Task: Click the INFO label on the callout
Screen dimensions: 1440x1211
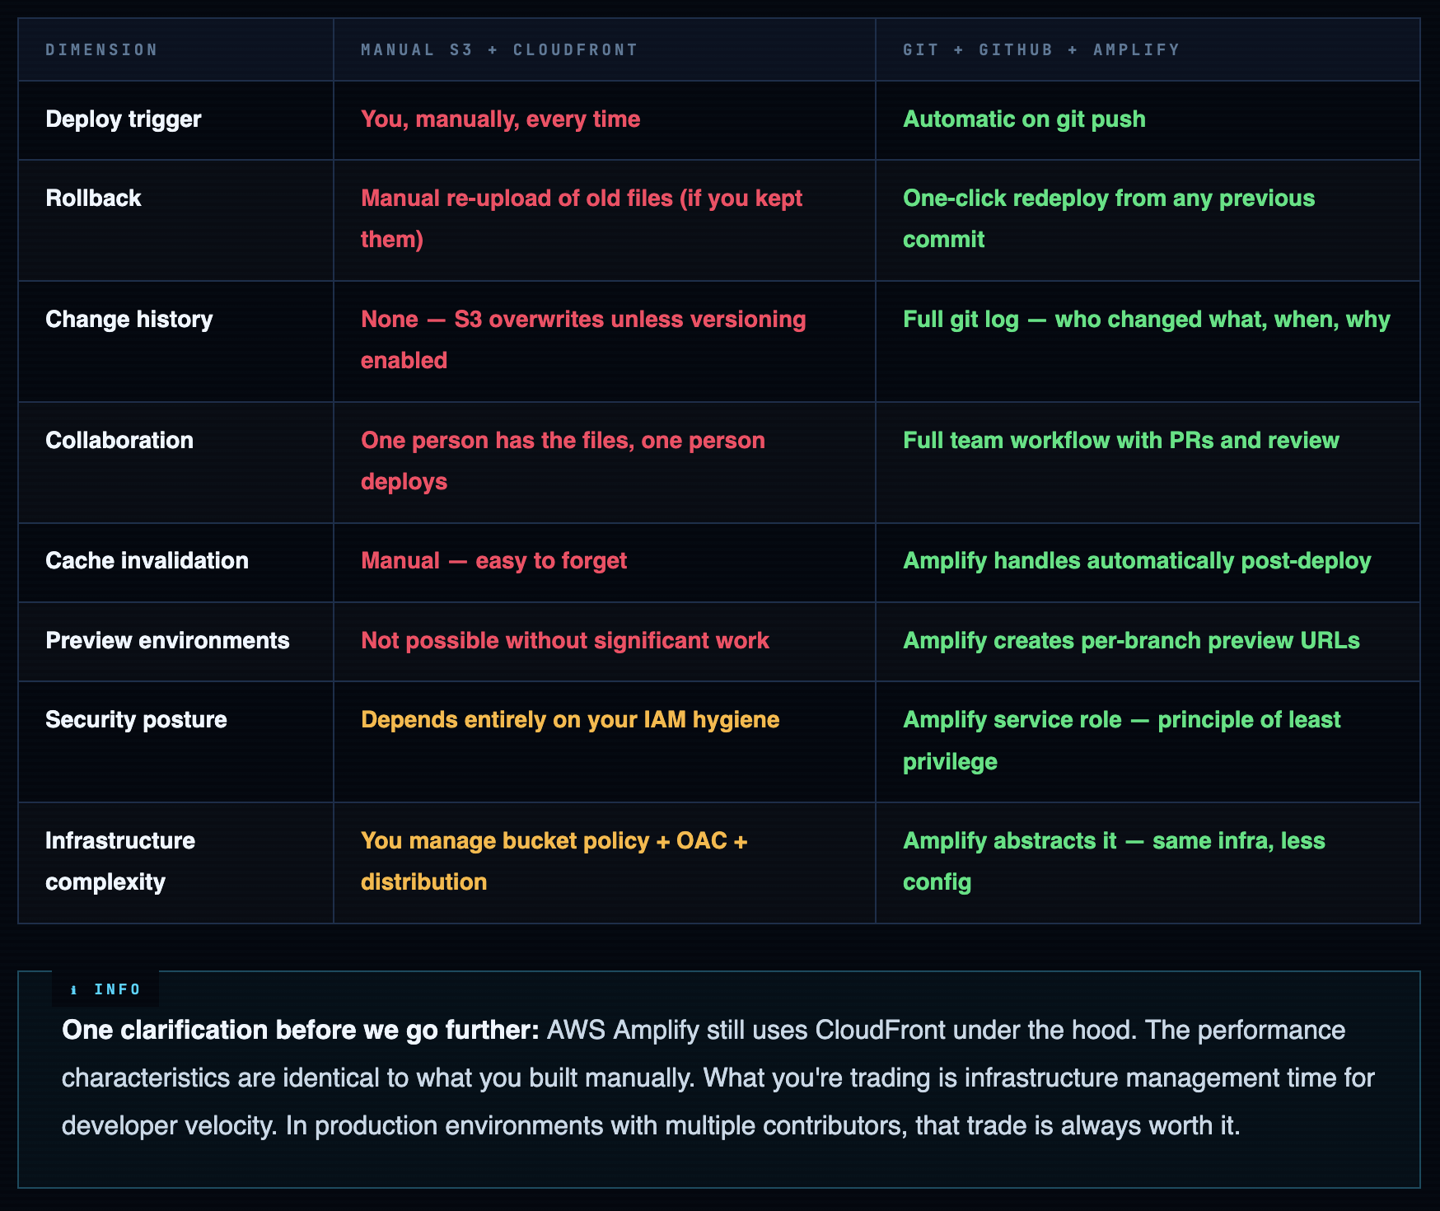Action: (117, 989)
